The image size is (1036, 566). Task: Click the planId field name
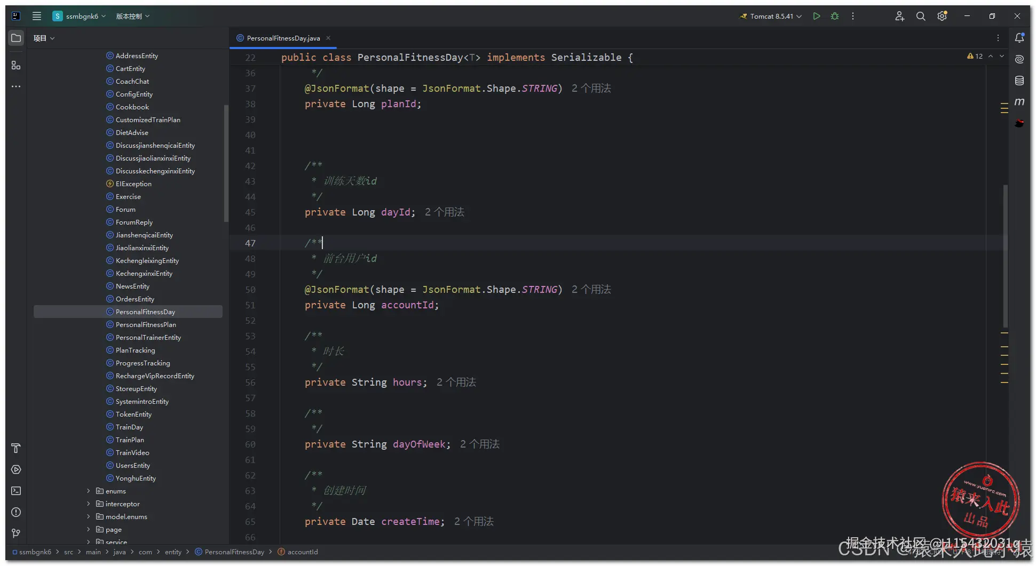(399, 104)
